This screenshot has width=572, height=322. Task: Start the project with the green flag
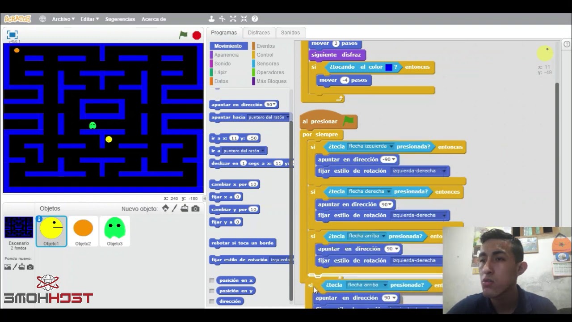coord(183,35)
